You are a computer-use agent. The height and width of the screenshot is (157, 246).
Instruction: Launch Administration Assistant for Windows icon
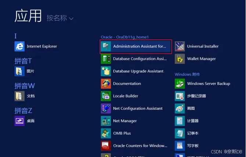click(x=106, y=46)
